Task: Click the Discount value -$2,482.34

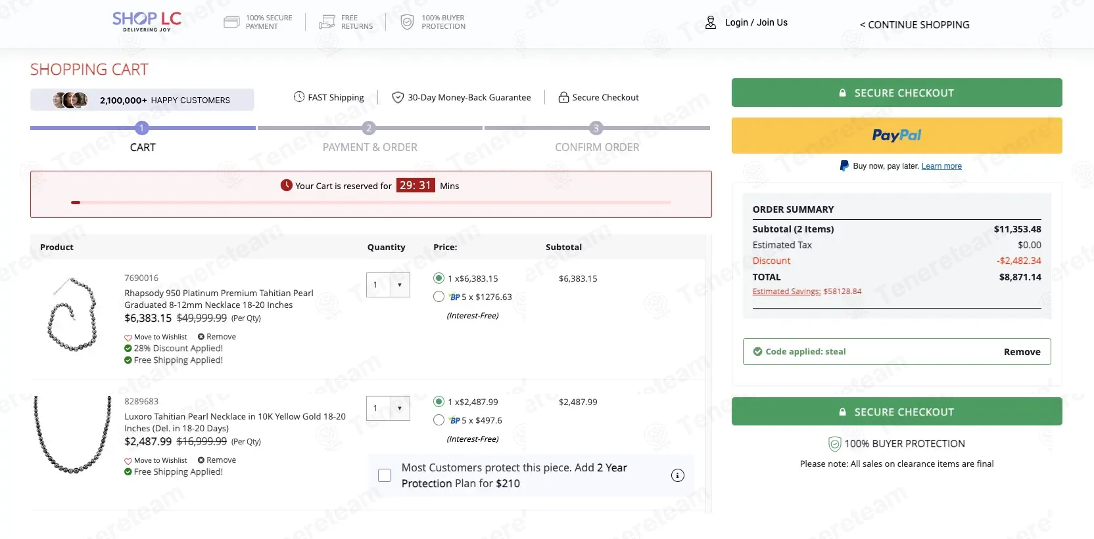Action: point(1018,261)
